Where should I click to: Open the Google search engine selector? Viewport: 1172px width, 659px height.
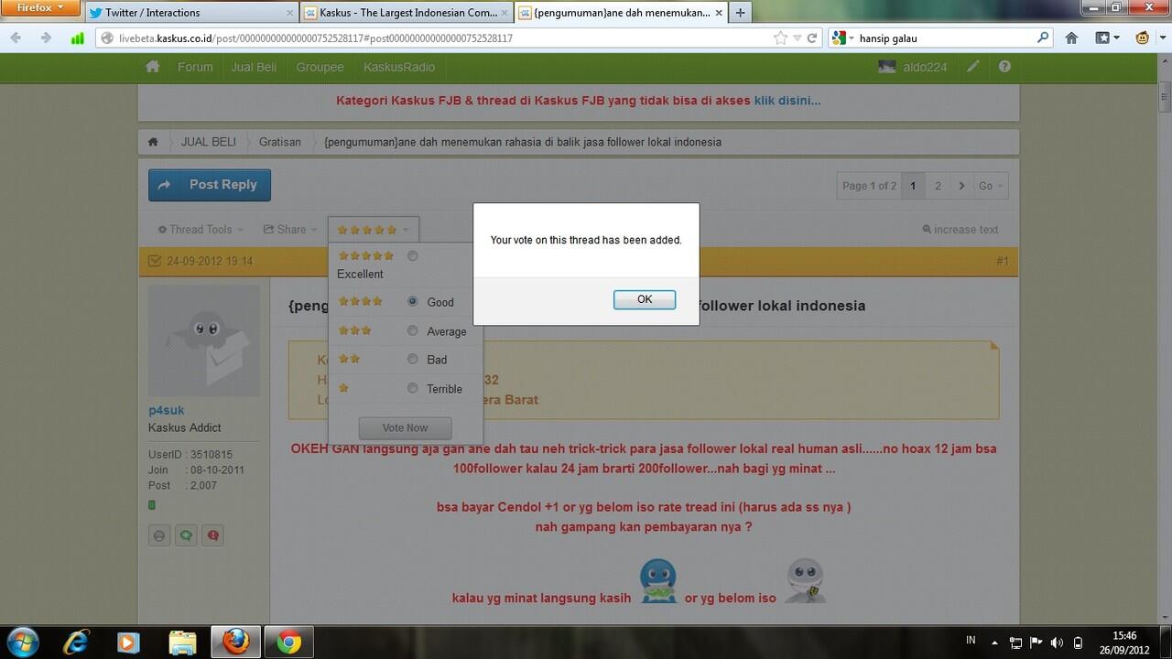(843, 38)
